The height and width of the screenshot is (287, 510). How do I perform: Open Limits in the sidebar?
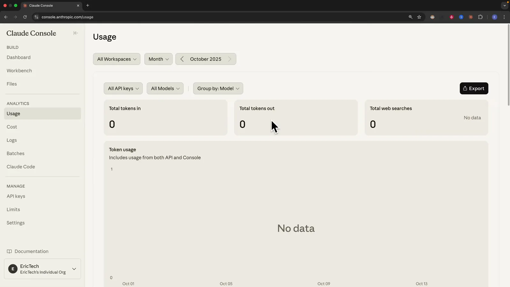tap(13, 210)
